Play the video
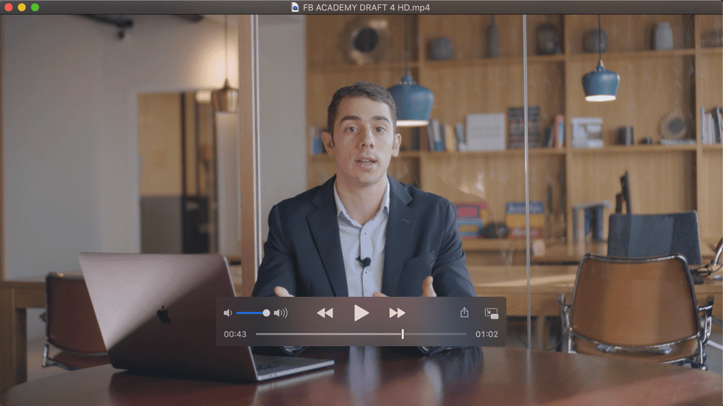 (x=361, y=314)
